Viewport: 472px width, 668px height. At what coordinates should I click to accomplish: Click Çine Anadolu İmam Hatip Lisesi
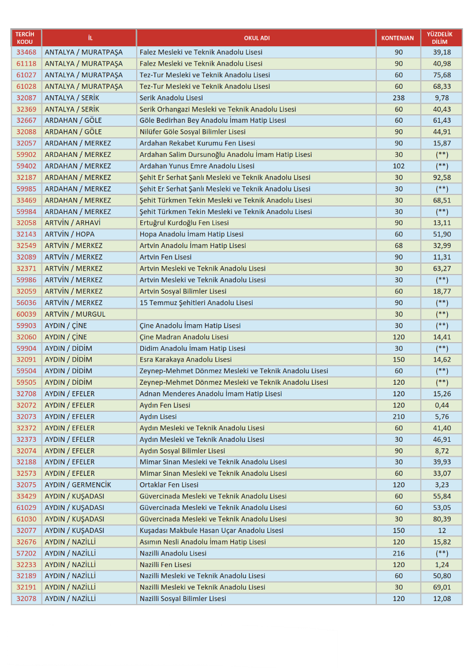click(190, 325)
